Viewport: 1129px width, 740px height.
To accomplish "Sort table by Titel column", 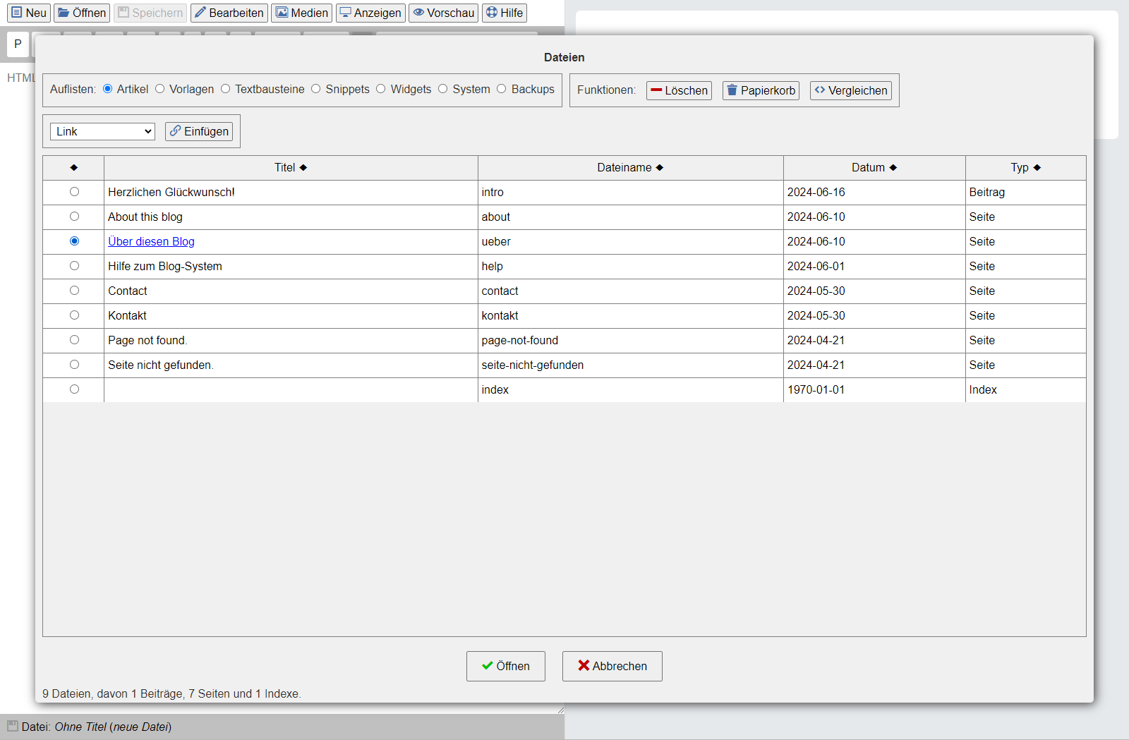I will (x=291, y=168).
